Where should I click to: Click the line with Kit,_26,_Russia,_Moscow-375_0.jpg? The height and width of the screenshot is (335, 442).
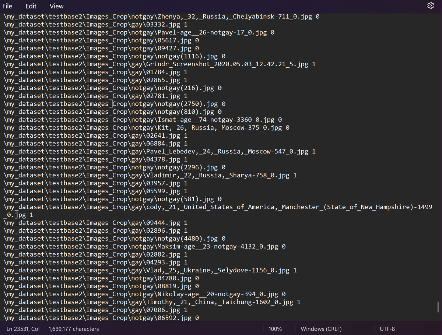(x=147, y=128)
